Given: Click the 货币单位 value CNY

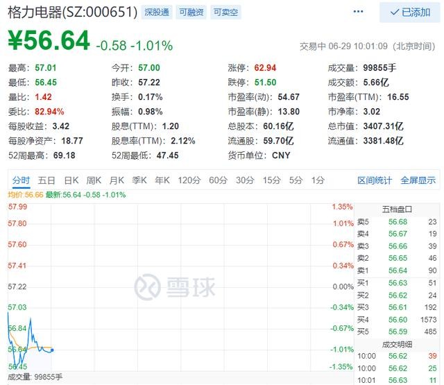Looking at the screenshot, I should coord(281,155).
